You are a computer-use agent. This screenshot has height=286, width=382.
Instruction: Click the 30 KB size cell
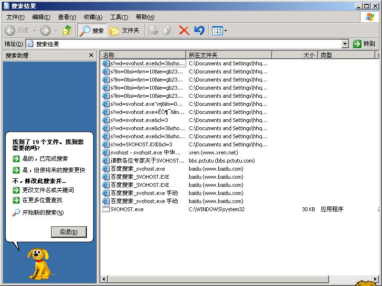[x=308, y=209]
